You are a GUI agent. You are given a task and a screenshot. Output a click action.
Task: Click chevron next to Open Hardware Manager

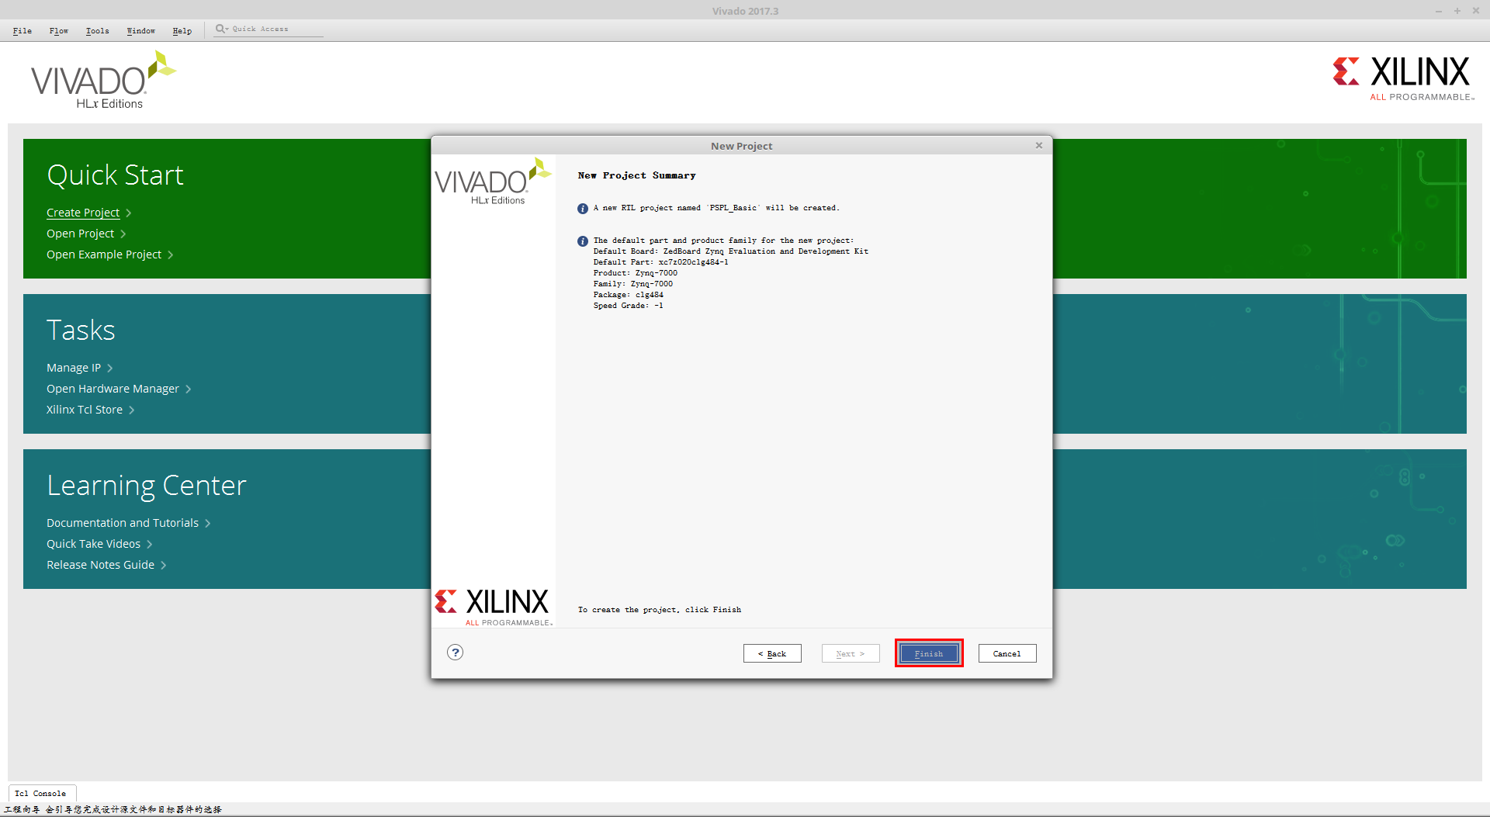tap(189, 389)
